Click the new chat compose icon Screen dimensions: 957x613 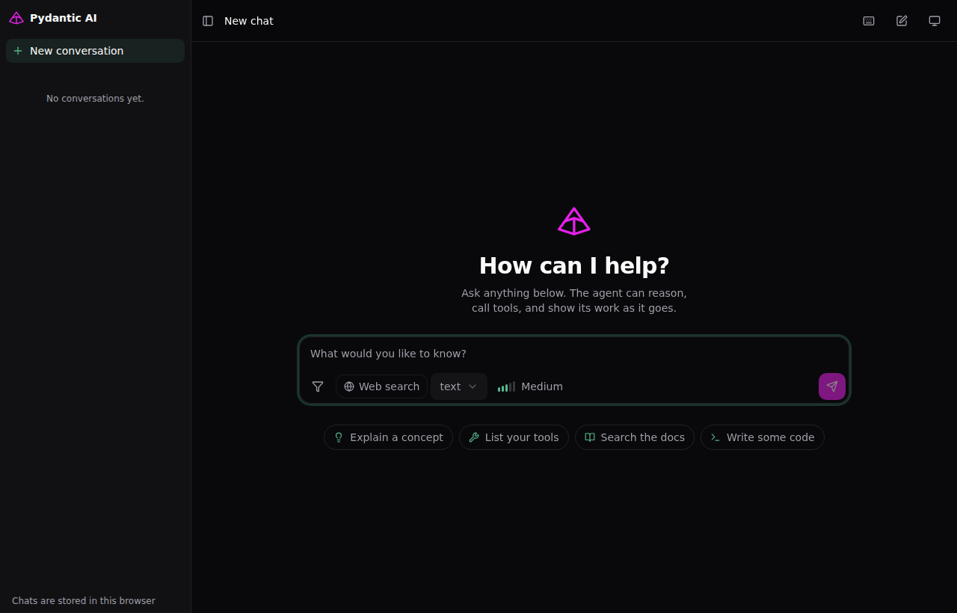[902, 21]
